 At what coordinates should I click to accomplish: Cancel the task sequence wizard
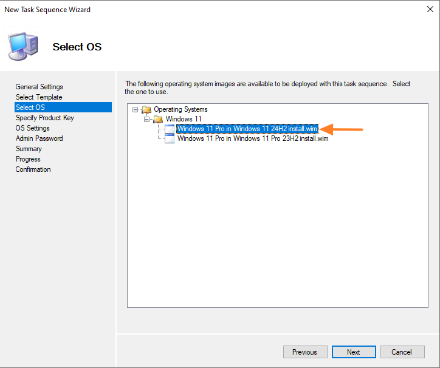tap(402, 352)
